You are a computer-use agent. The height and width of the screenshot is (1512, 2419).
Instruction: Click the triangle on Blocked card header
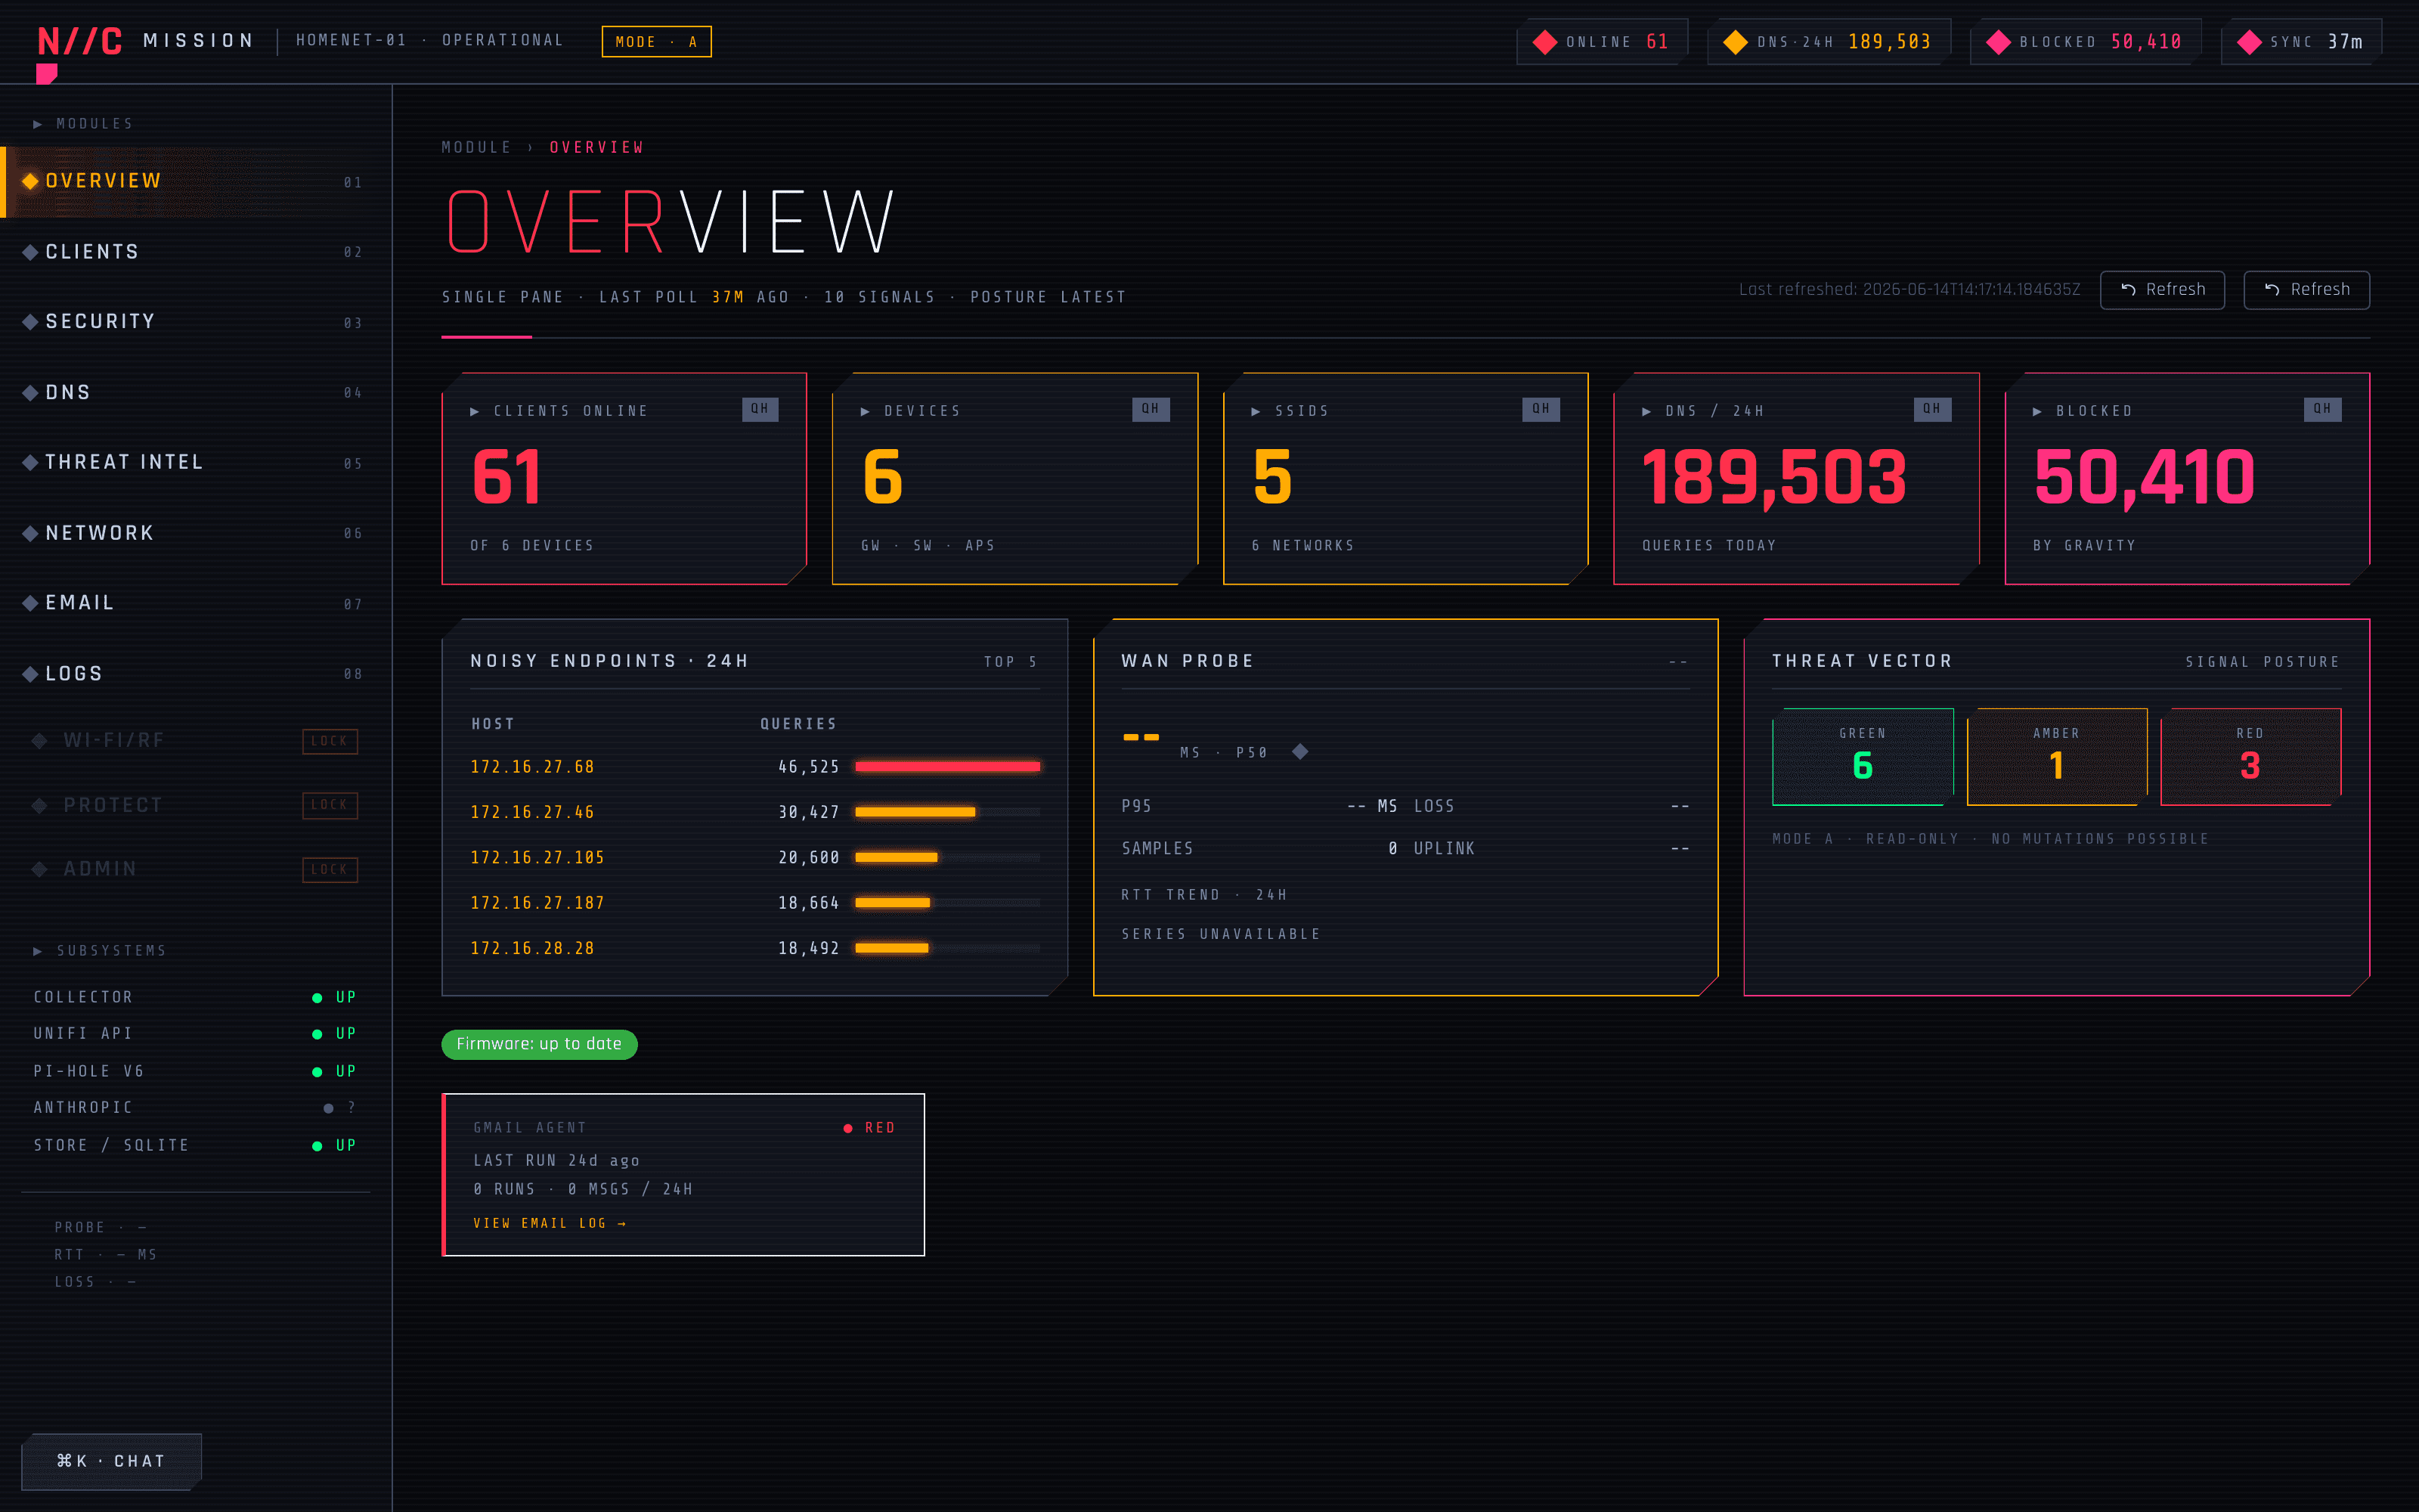click(2037, 411)
